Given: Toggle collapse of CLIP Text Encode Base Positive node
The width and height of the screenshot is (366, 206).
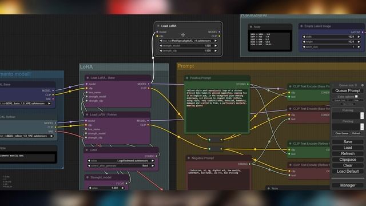Looking at the screenshot, I should click(x=290, y=86).
